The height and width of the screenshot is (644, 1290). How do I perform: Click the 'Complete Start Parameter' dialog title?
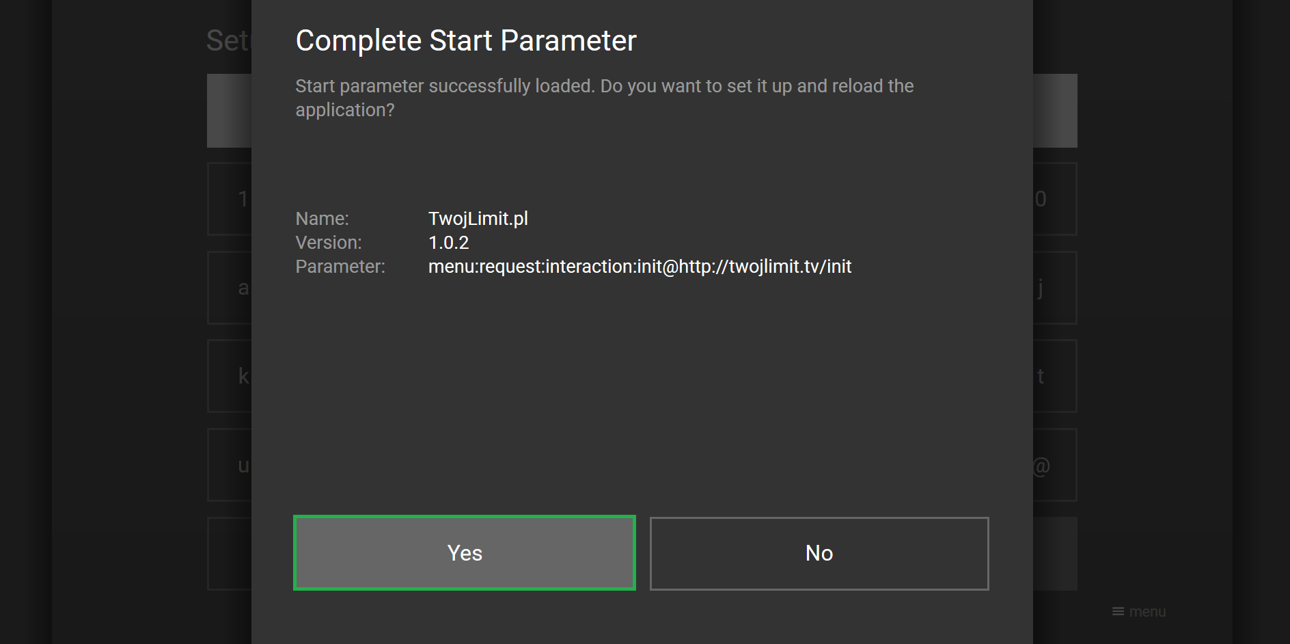coord(466,41)
